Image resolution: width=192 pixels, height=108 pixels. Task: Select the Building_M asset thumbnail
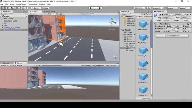click(143, 90)
